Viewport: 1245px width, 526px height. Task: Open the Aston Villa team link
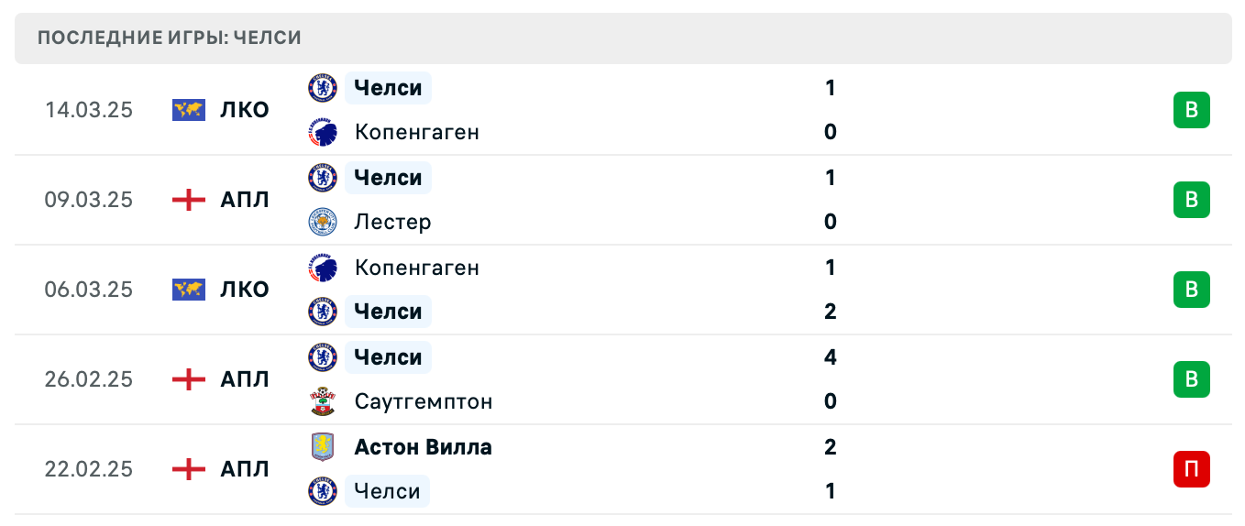click(x=424, y=447)
